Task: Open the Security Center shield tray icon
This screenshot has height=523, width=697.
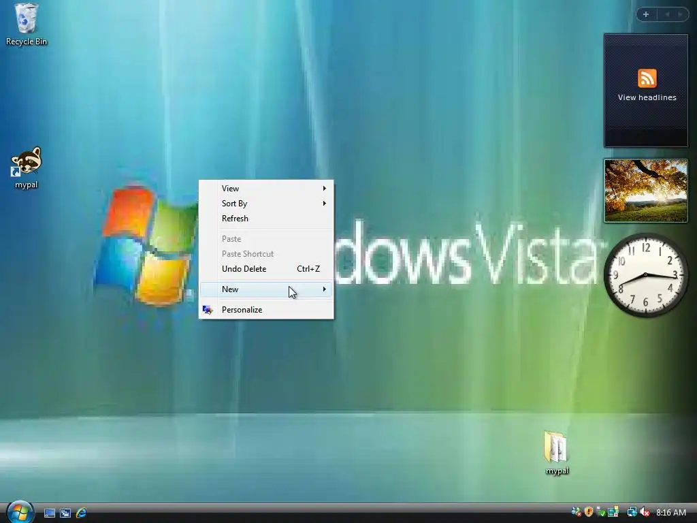Action: tap(589, 512)
